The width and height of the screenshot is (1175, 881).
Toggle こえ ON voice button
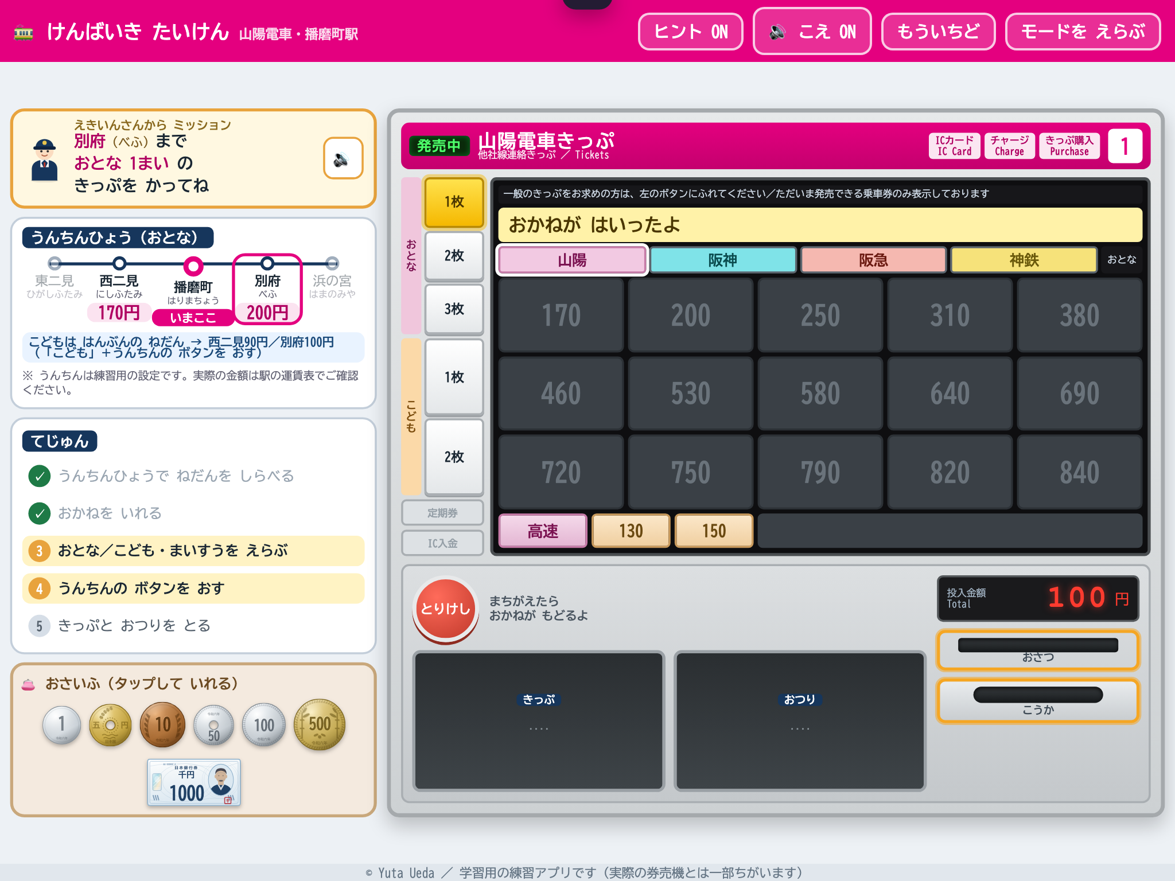(812, 32)
